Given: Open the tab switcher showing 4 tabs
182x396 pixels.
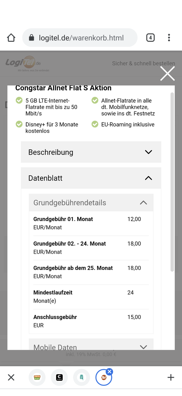Looking at the screenshot, I should tap(150, 38).
